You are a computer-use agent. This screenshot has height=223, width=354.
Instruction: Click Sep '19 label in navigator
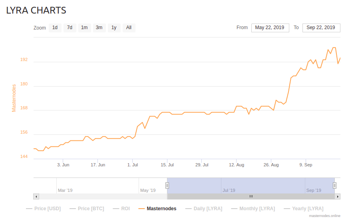click(x=314, y=190)
